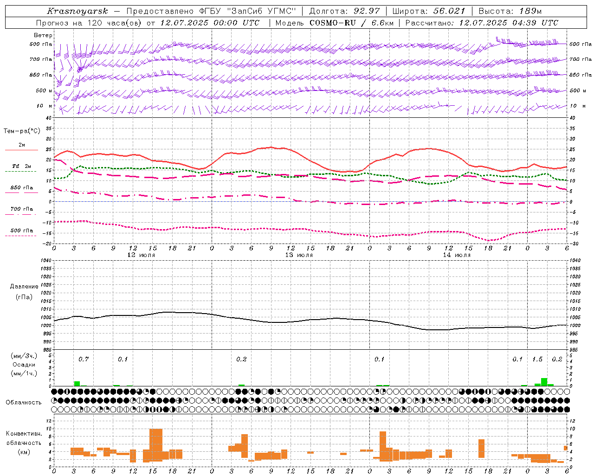Select the Осадки panel label
The image size is (594, 475).
coord(24,365)
